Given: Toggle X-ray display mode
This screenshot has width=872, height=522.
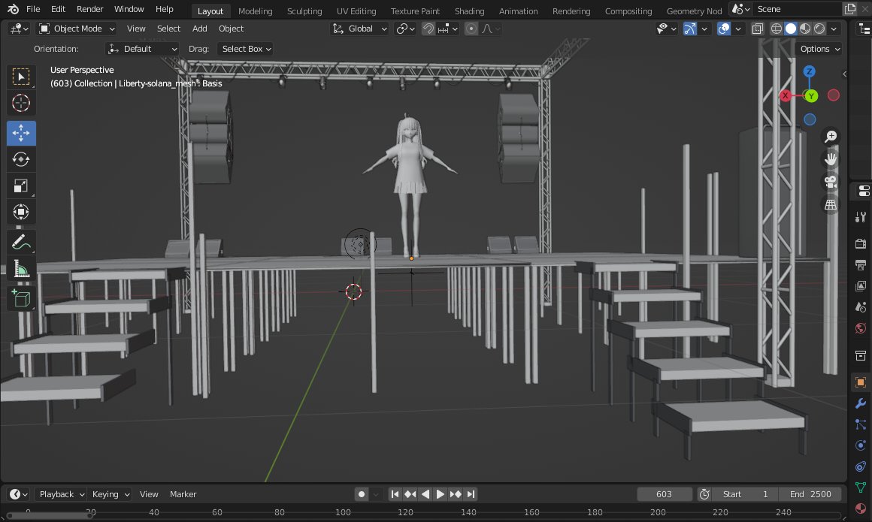Looking at the screenshot, I should [758, 29].
